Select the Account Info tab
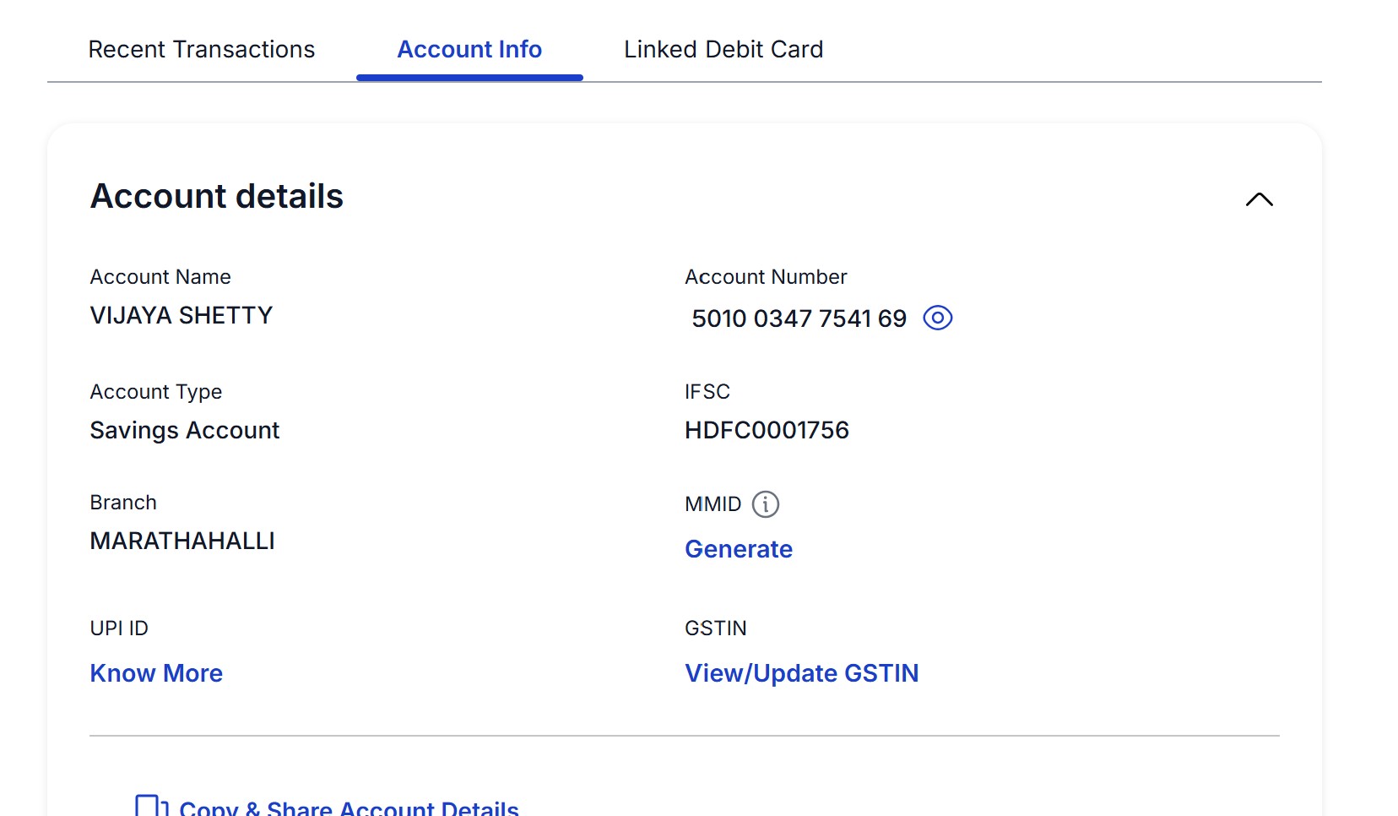This screenshot has height=816, width=1398. tap(469, 50)
